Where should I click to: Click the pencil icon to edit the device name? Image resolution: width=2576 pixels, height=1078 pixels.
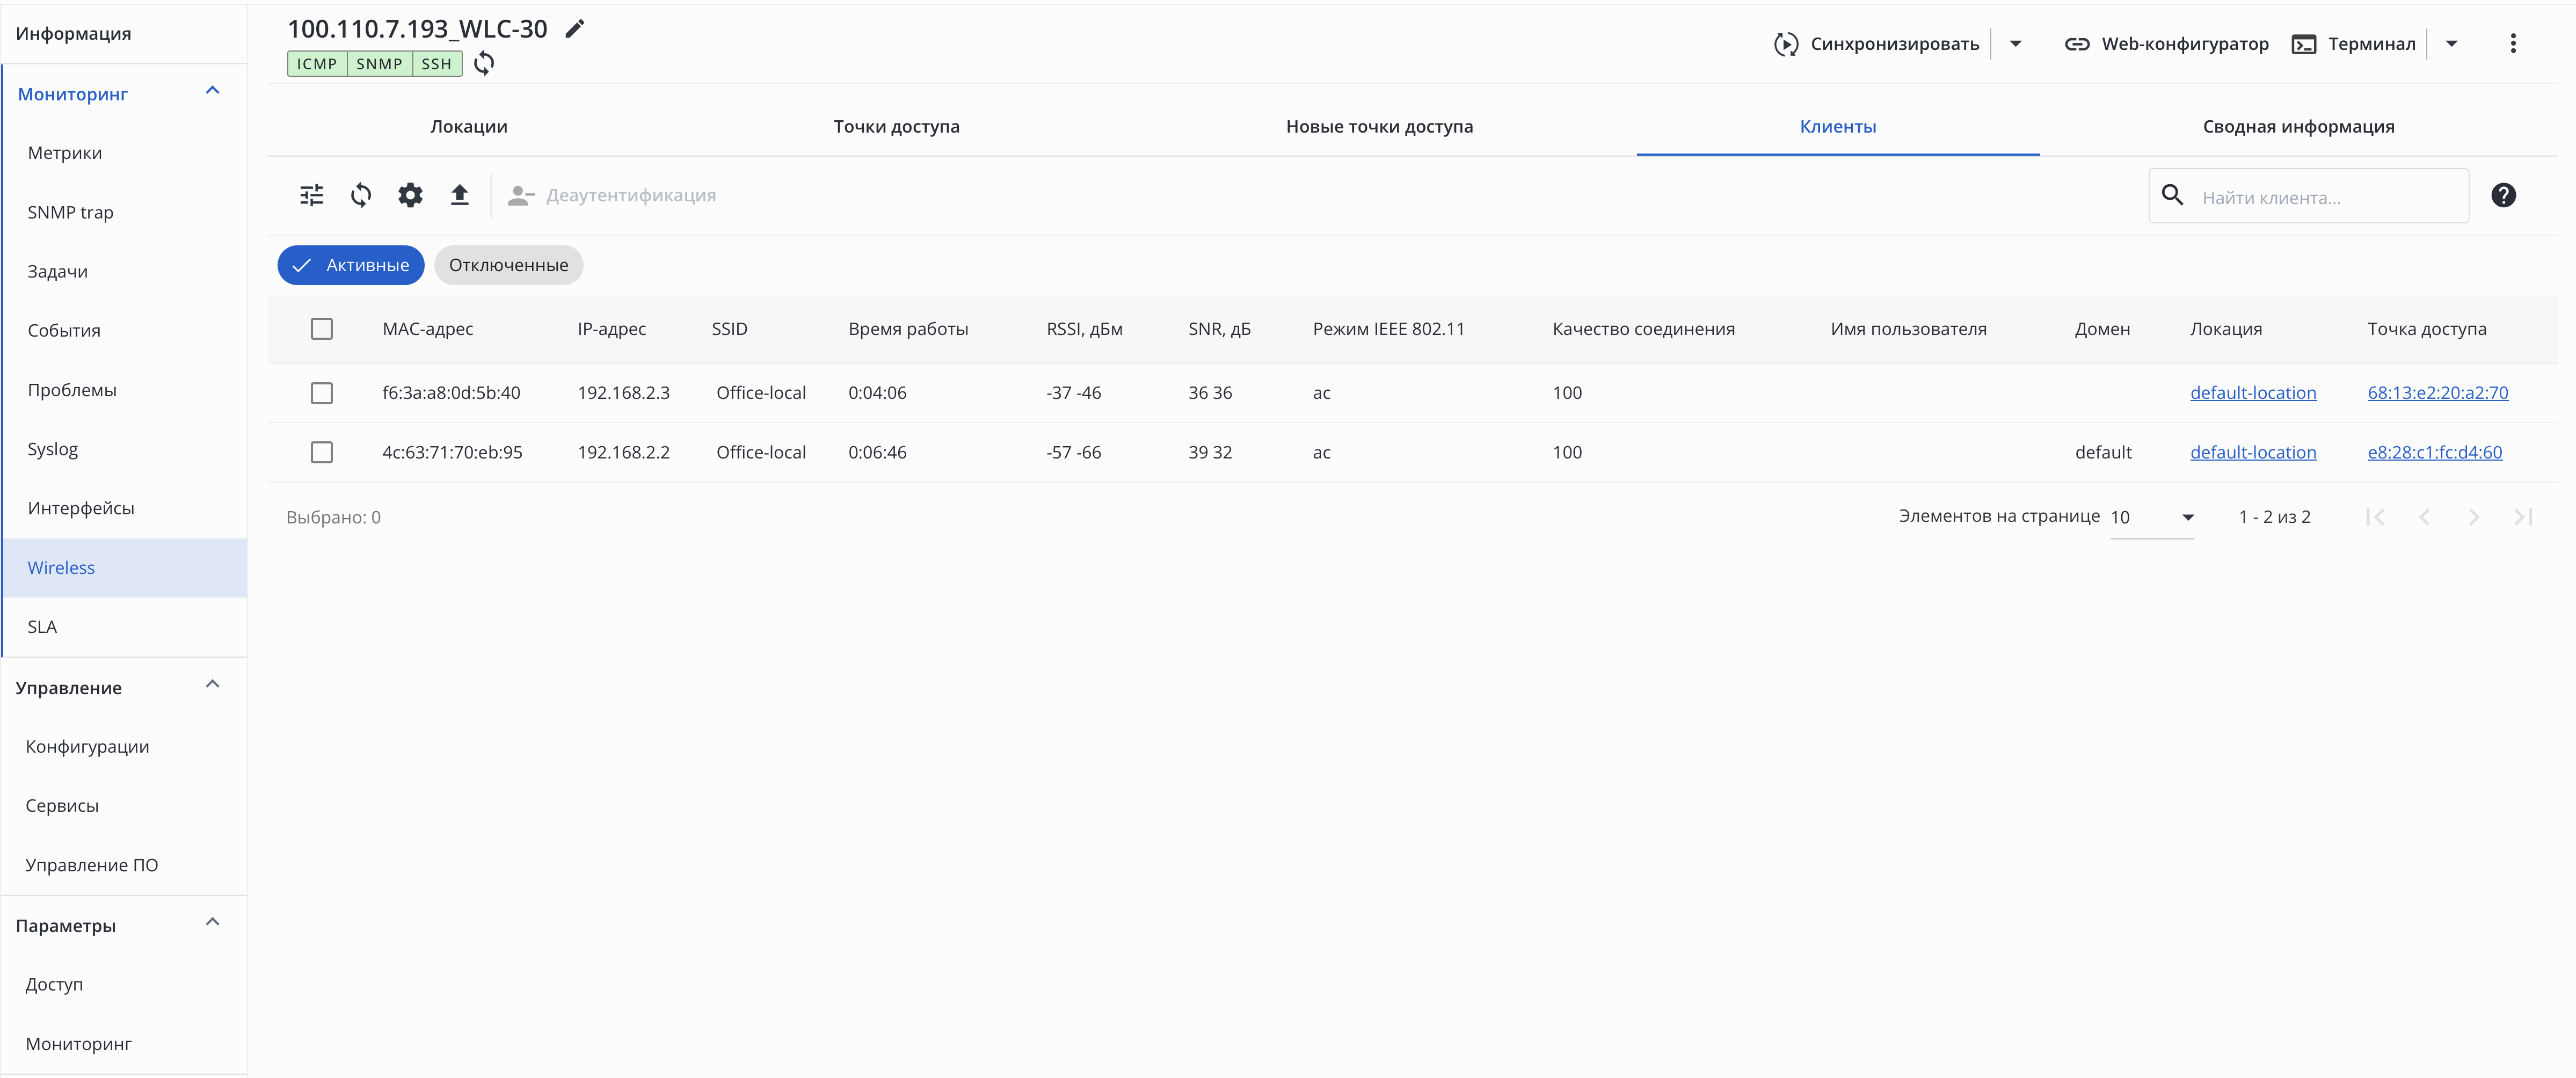(x=574, y=29)
